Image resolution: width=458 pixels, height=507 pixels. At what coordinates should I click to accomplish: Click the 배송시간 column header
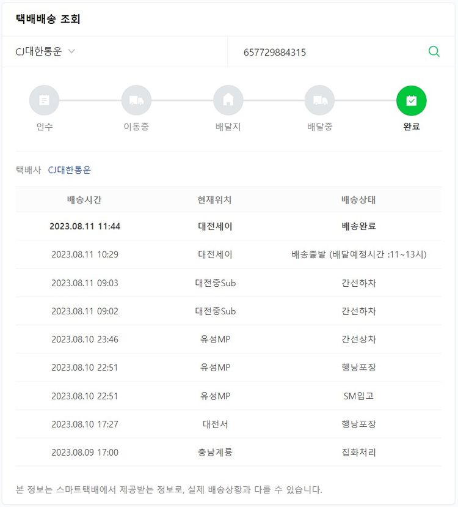[84, 200]
